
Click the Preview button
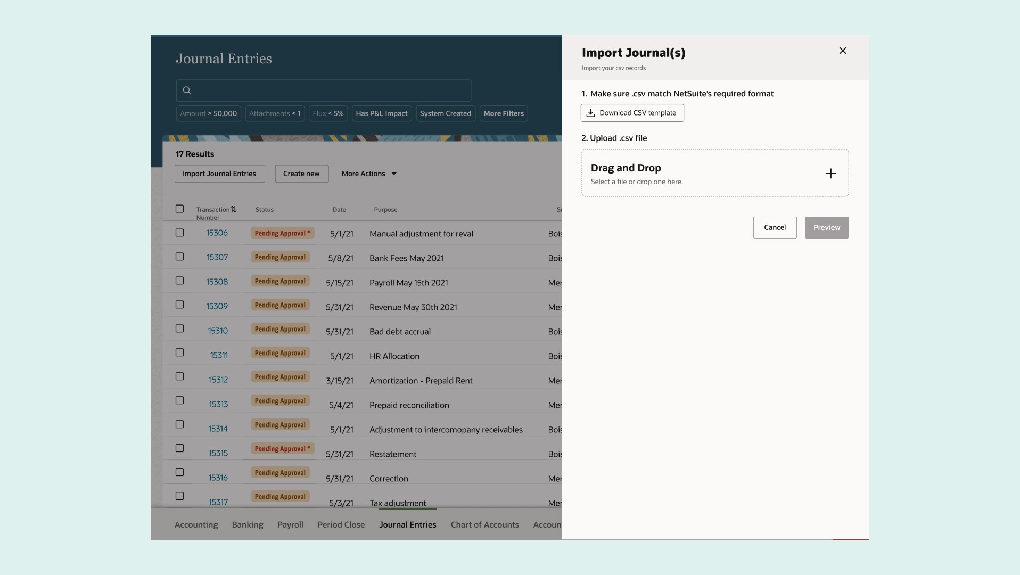click(x=826, y=227)
